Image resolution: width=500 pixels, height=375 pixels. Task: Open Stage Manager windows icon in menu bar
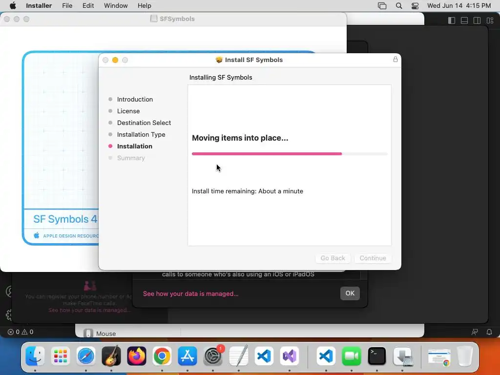tap(382, 6)
